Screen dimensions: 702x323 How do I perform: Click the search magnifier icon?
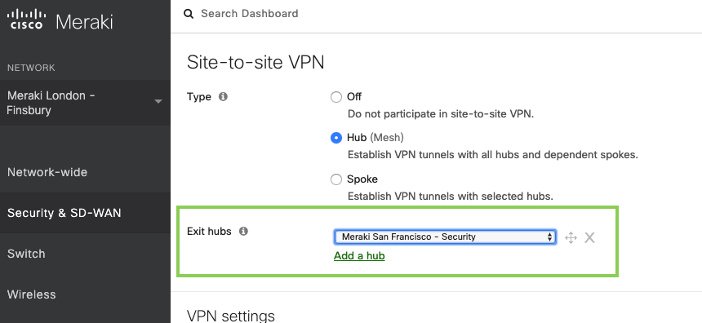[189, 14]
